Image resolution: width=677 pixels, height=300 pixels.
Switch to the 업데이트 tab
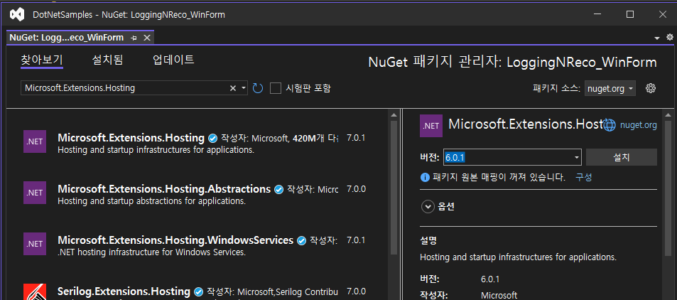[x=173, y=60]
